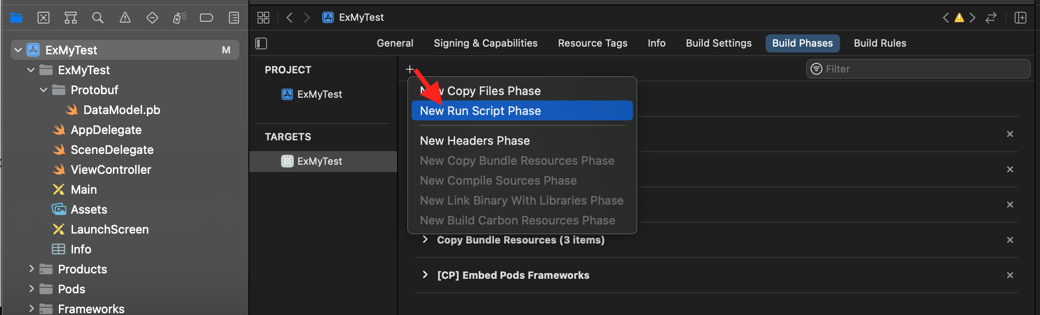Show the Issue navigator warning icon
The width and height of the screenshot is (1040, 315).
125,18
